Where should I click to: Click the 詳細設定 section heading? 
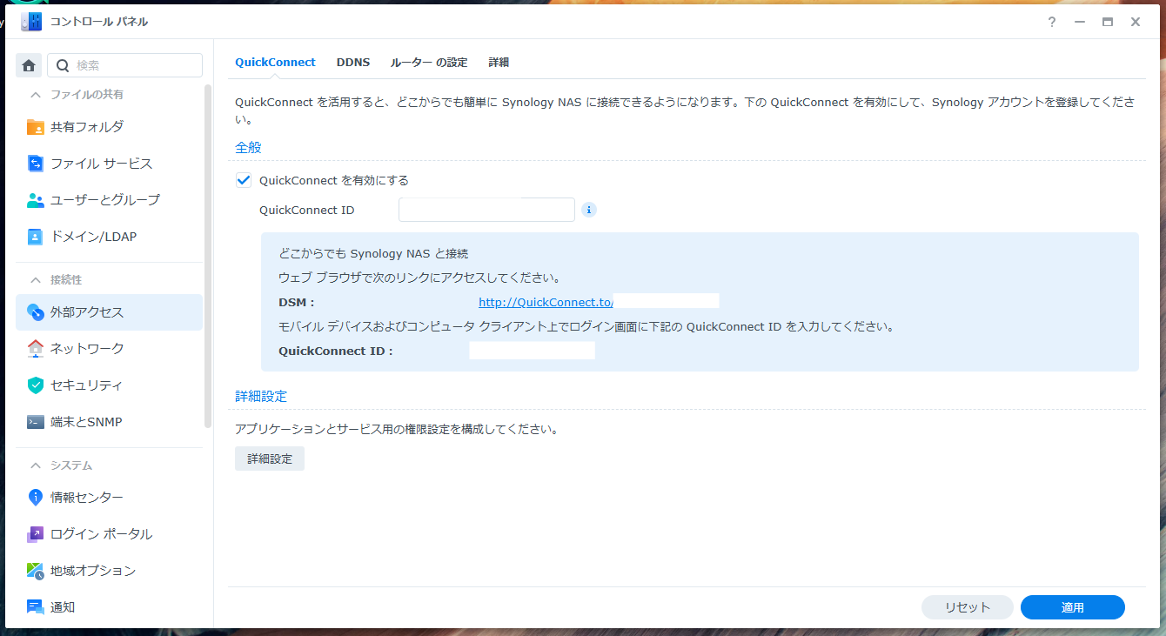pyautogui.click(x=261, y=396)
